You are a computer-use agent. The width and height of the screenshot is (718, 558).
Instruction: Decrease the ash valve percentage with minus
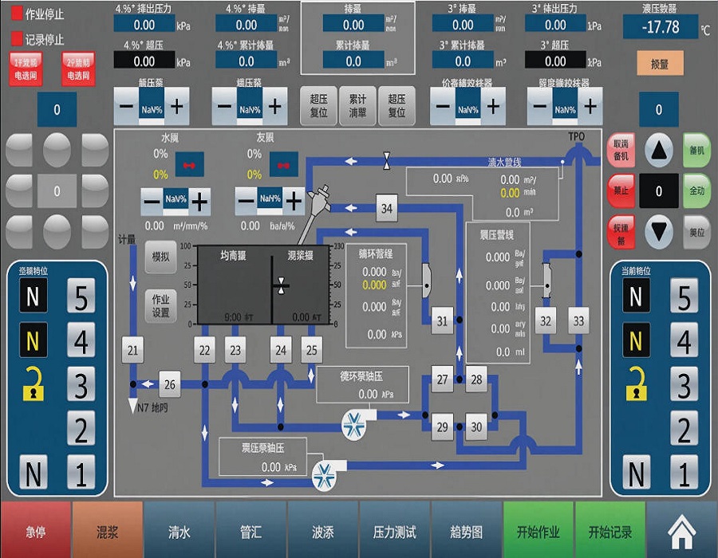pos(247,202)
